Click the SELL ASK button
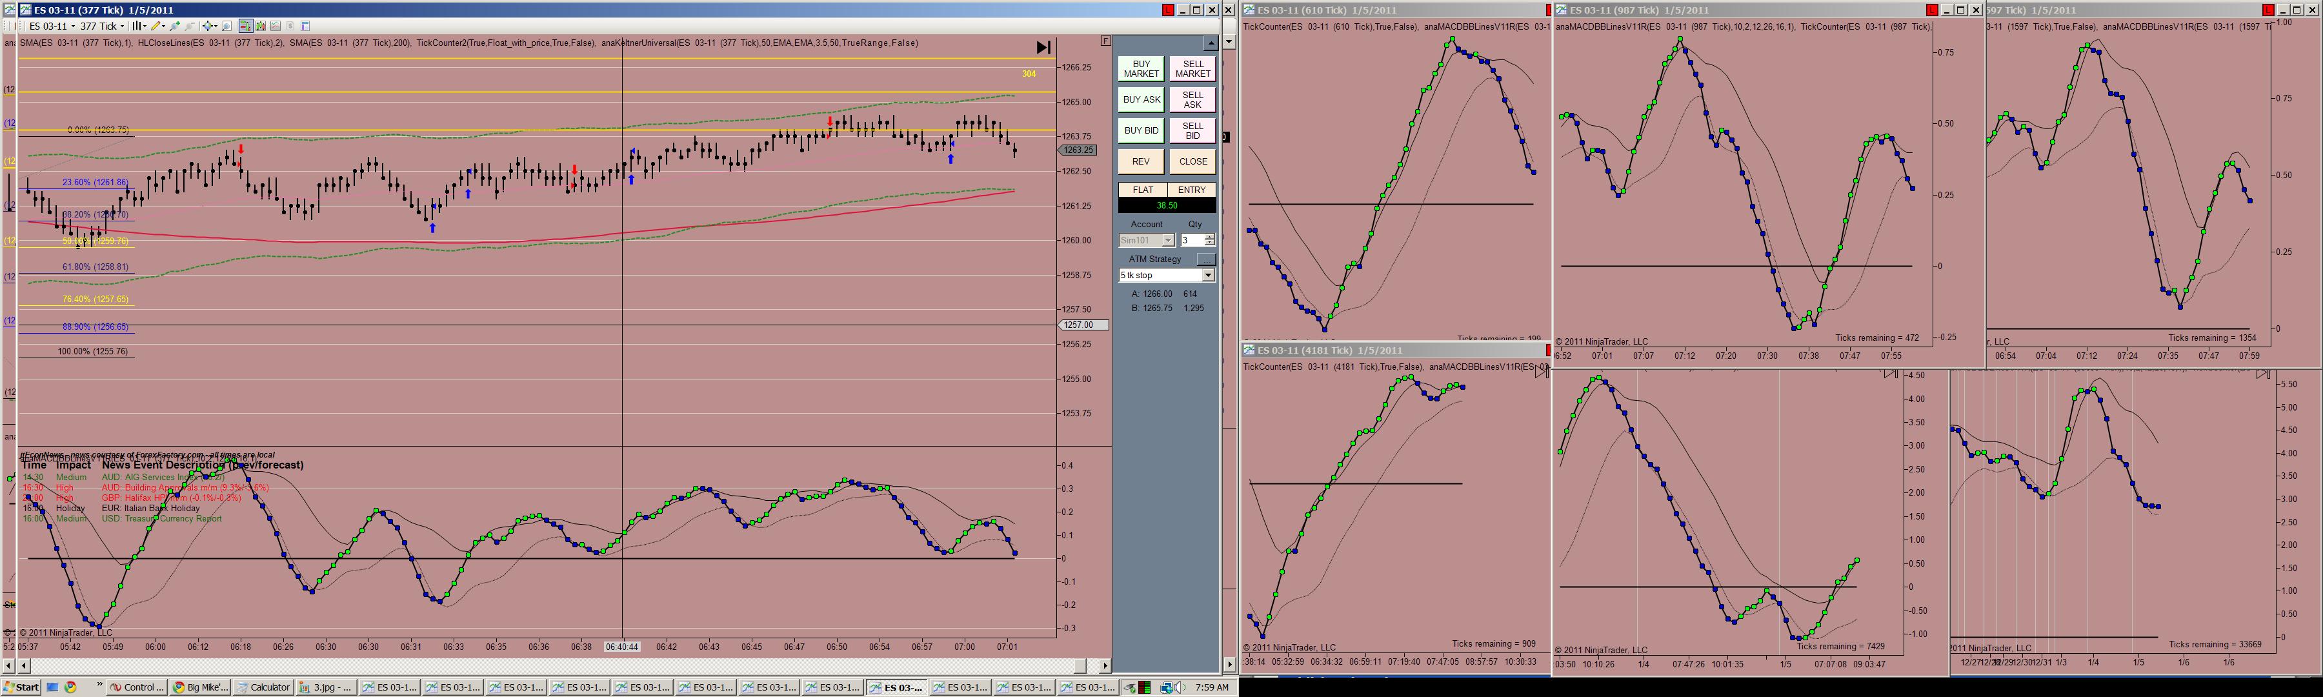Screen dimensions: 2323x697 1192,99
